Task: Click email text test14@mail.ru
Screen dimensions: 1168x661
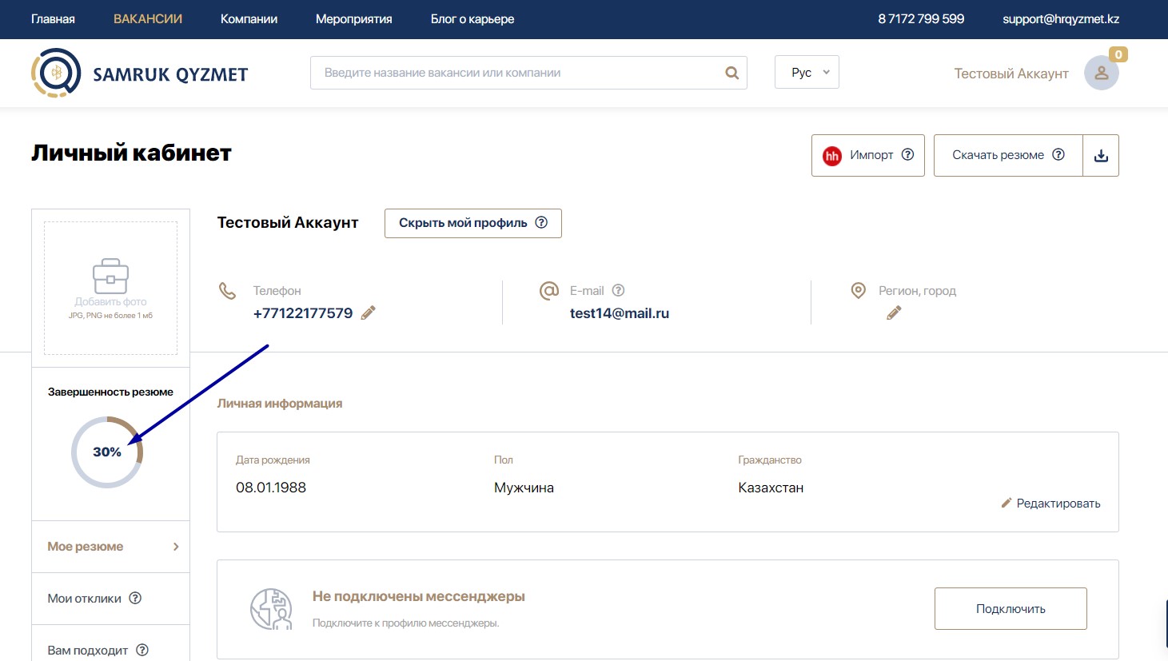Action: [x=620, y=313]
